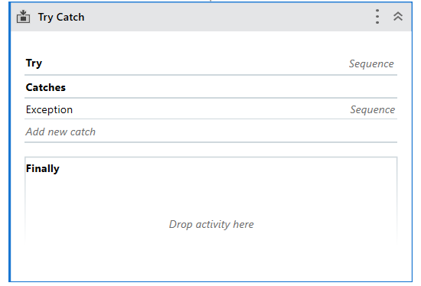Click the white area below the Finally block

[x=210, y=263]
